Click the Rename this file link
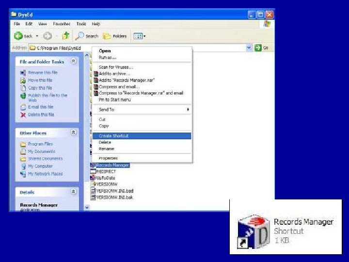349x262 pixels. [x=43, y=72]
